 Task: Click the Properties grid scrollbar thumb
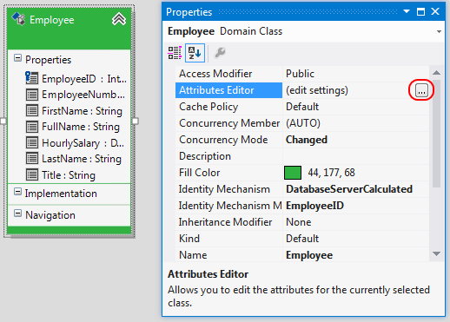pos(436,134)
